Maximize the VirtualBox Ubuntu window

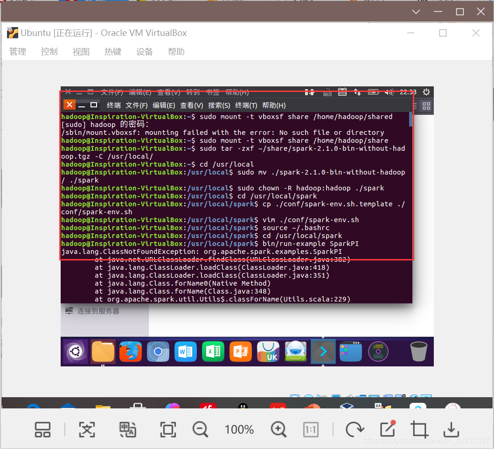pos(443,33)
